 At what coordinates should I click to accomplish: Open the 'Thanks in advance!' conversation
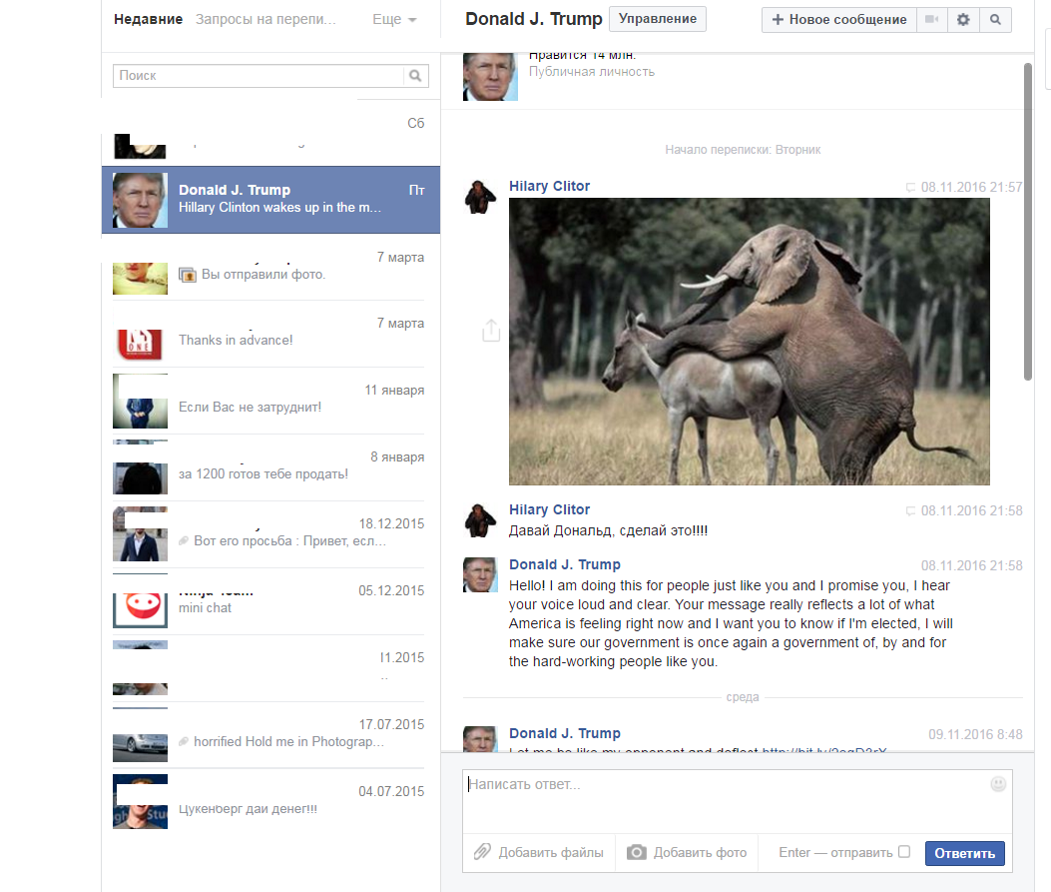coord(270,334)
